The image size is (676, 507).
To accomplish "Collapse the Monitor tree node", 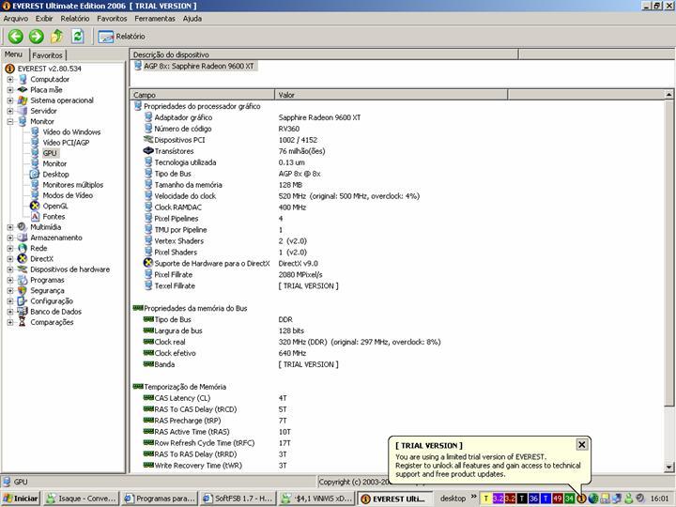I will pos(10,121).
